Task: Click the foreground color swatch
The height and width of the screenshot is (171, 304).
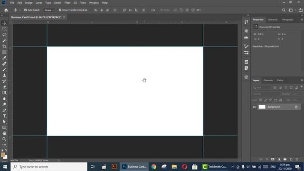Action: 3,155
